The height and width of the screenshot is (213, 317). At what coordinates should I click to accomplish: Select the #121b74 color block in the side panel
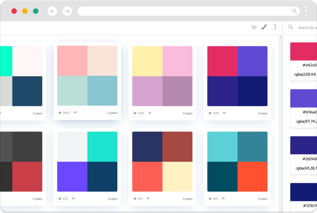304,192
